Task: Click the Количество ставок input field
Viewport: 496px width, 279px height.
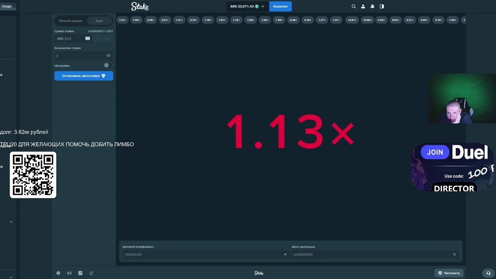Action: 84,55
